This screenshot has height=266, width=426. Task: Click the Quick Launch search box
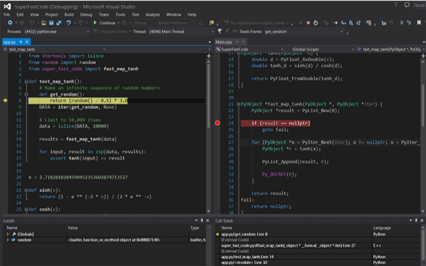click(x=419, y=5)
